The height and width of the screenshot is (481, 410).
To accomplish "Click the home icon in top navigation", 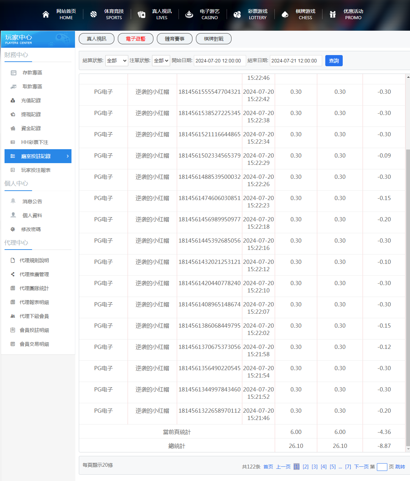I will click(x=46, y=14).
